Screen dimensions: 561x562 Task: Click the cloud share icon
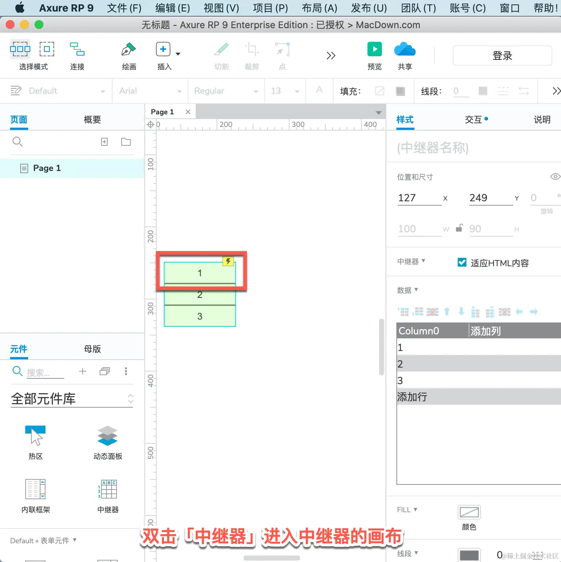click(405, 49)
